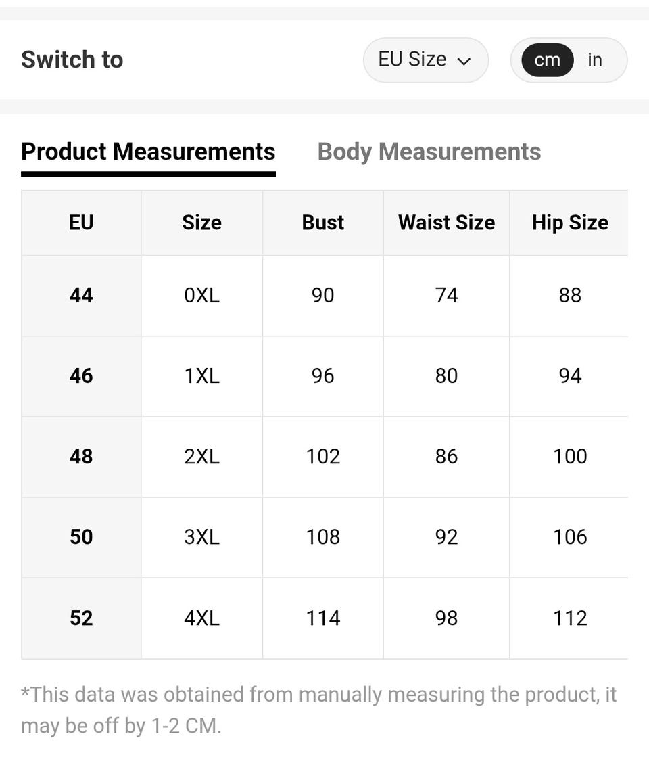Image resolution: width=649 pixels, height=757 pixels.
Task: Switch to the Body Measurements tab
Action: pyautogui.click(x=429, y=152)
